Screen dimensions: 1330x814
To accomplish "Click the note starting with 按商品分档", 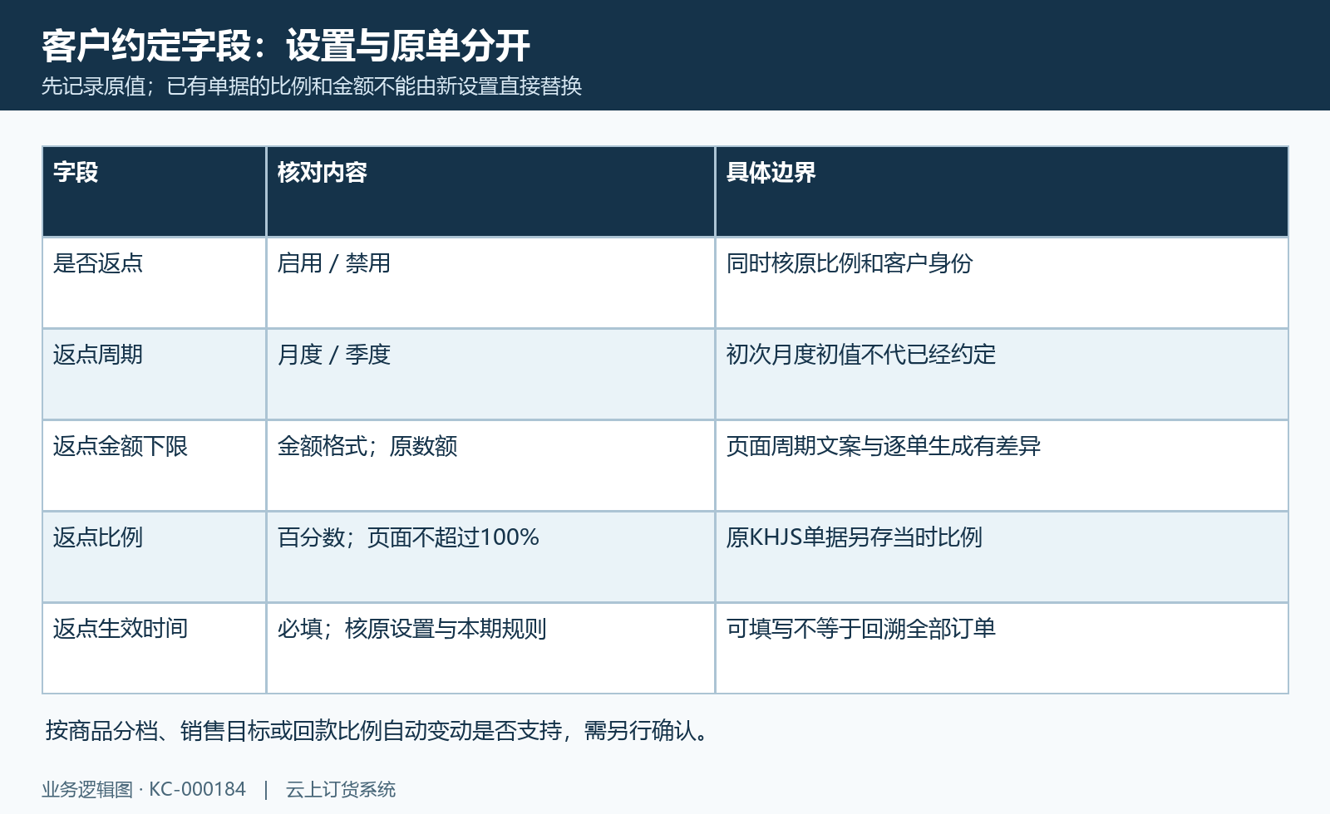I will [379, 731].
